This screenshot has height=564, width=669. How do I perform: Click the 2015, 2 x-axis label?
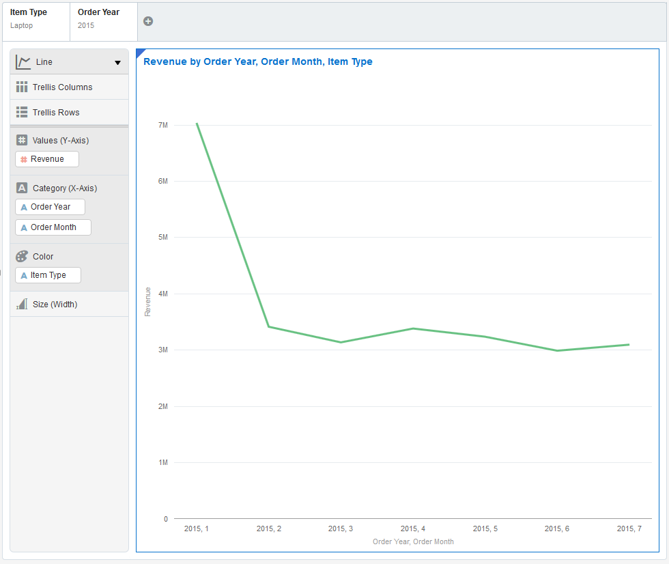[x=269, y=528]
